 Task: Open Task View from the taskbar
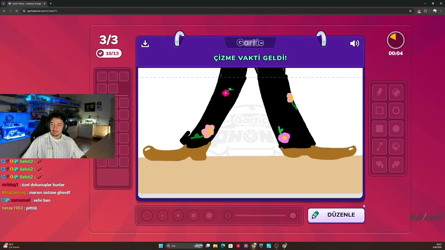[x=208, y=246]
